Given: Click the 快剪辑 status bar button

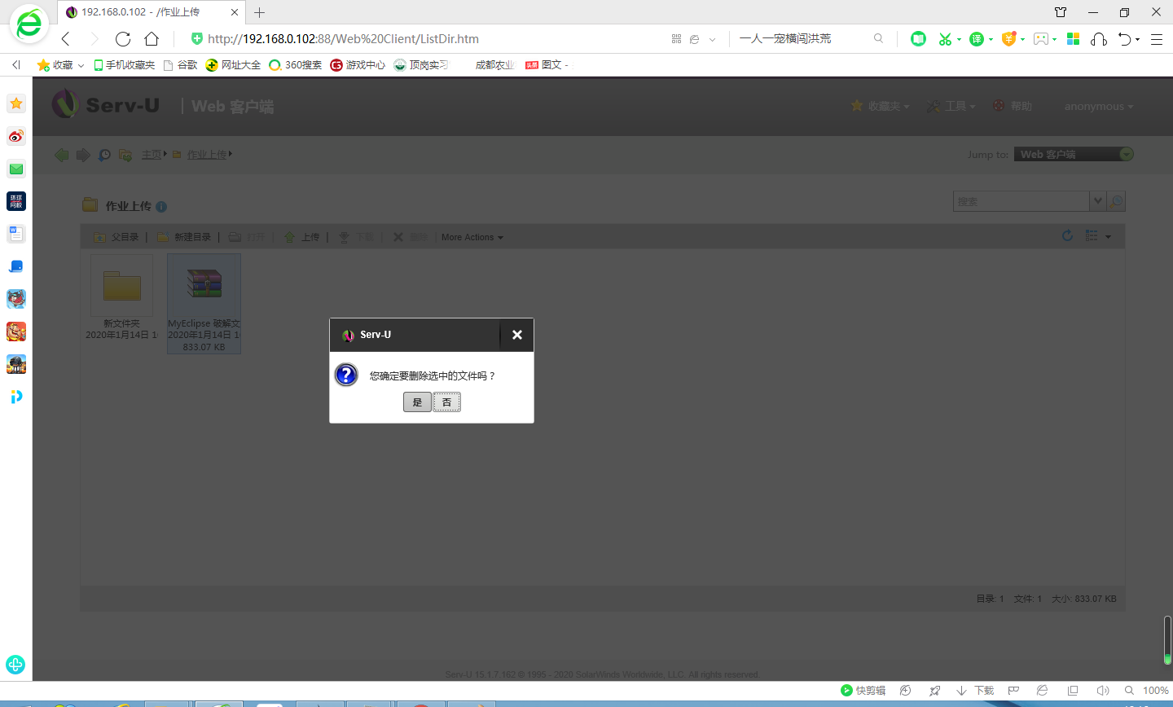Looking at the screenshot, I should coord(863,691).
